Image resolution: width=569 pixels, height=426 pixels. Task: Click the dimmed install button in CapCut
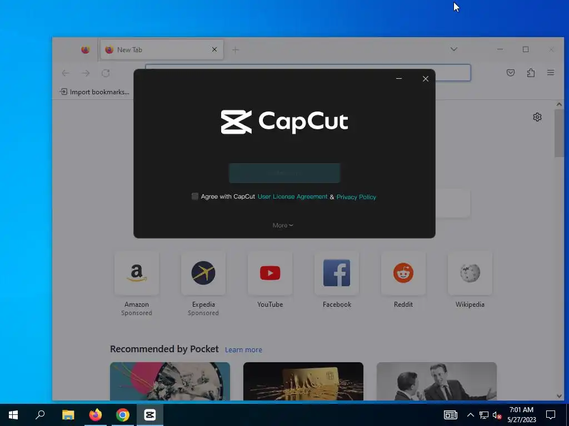[x=284, y=173]
